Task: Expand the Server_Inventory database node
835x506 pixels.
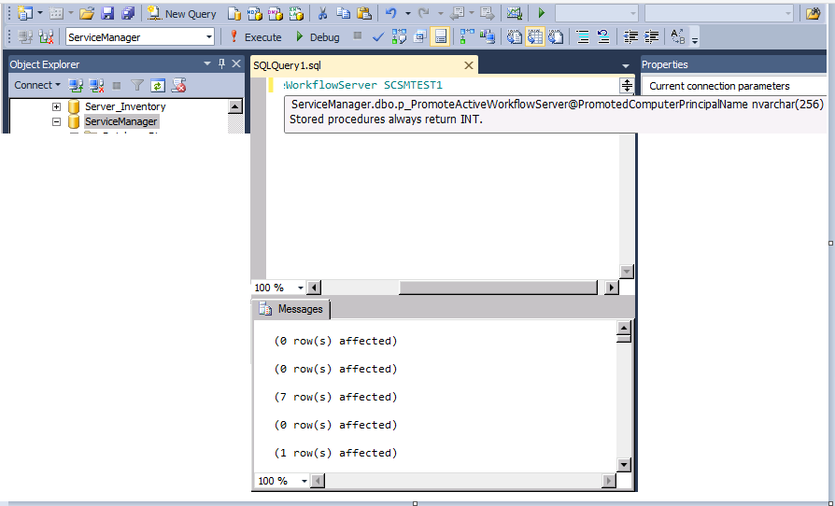Action: (x=56, y=106)
